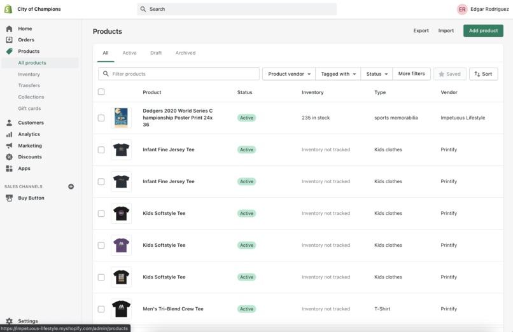
Task: Check the third Kids Softstyle Tee row
Action: point(101,277)
